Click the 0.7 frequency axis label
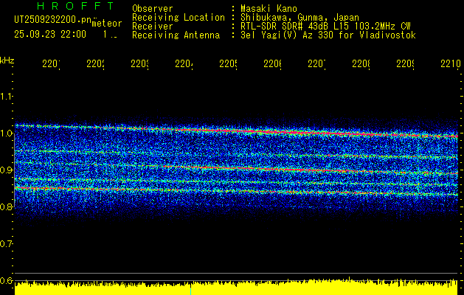464x295 pixels. pyautogui.click(x=7, y=243)
